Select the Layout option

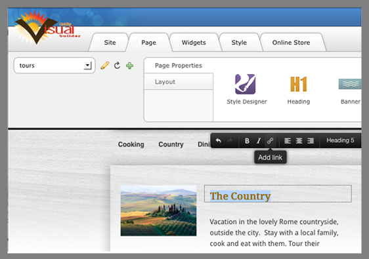(x=179, y=81)
